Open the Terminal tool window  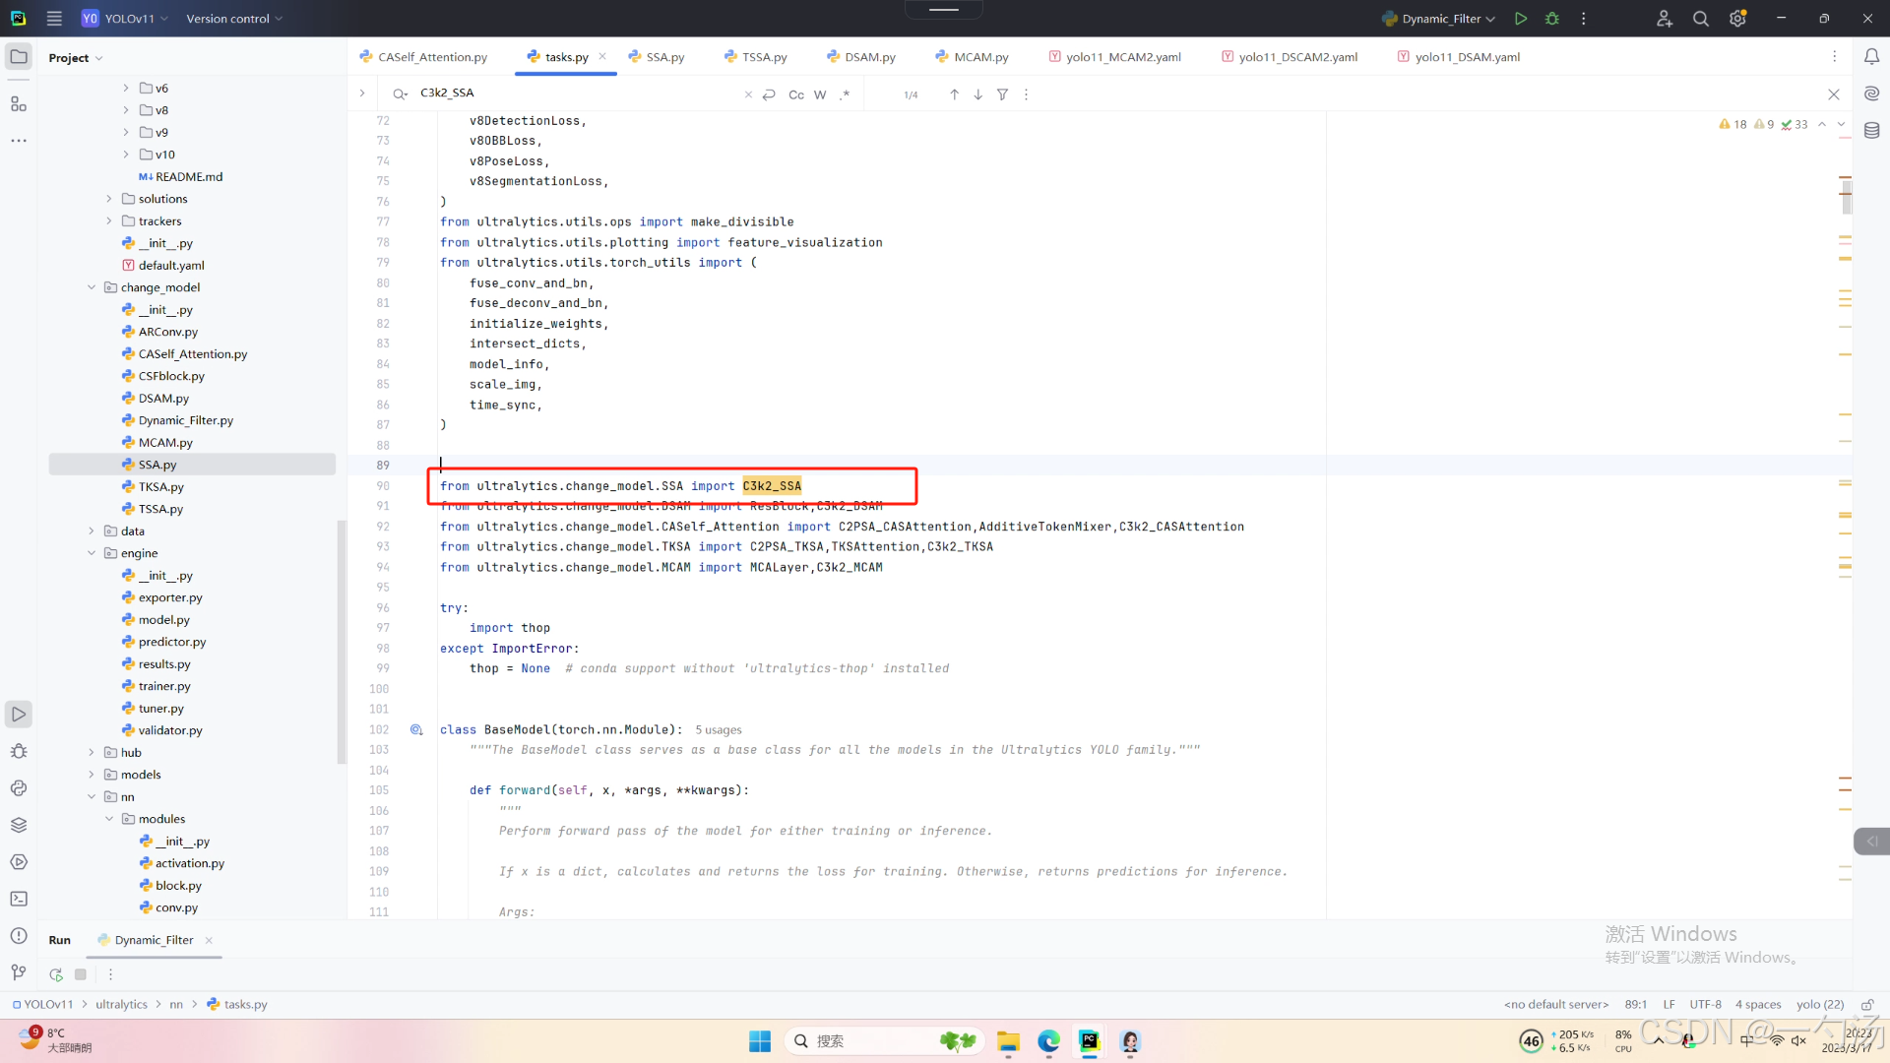pos(19,899)
